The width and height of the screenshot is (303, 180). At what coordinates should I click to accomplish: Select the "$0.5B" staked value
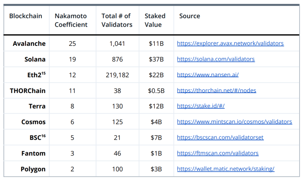[x=156, y=91]
